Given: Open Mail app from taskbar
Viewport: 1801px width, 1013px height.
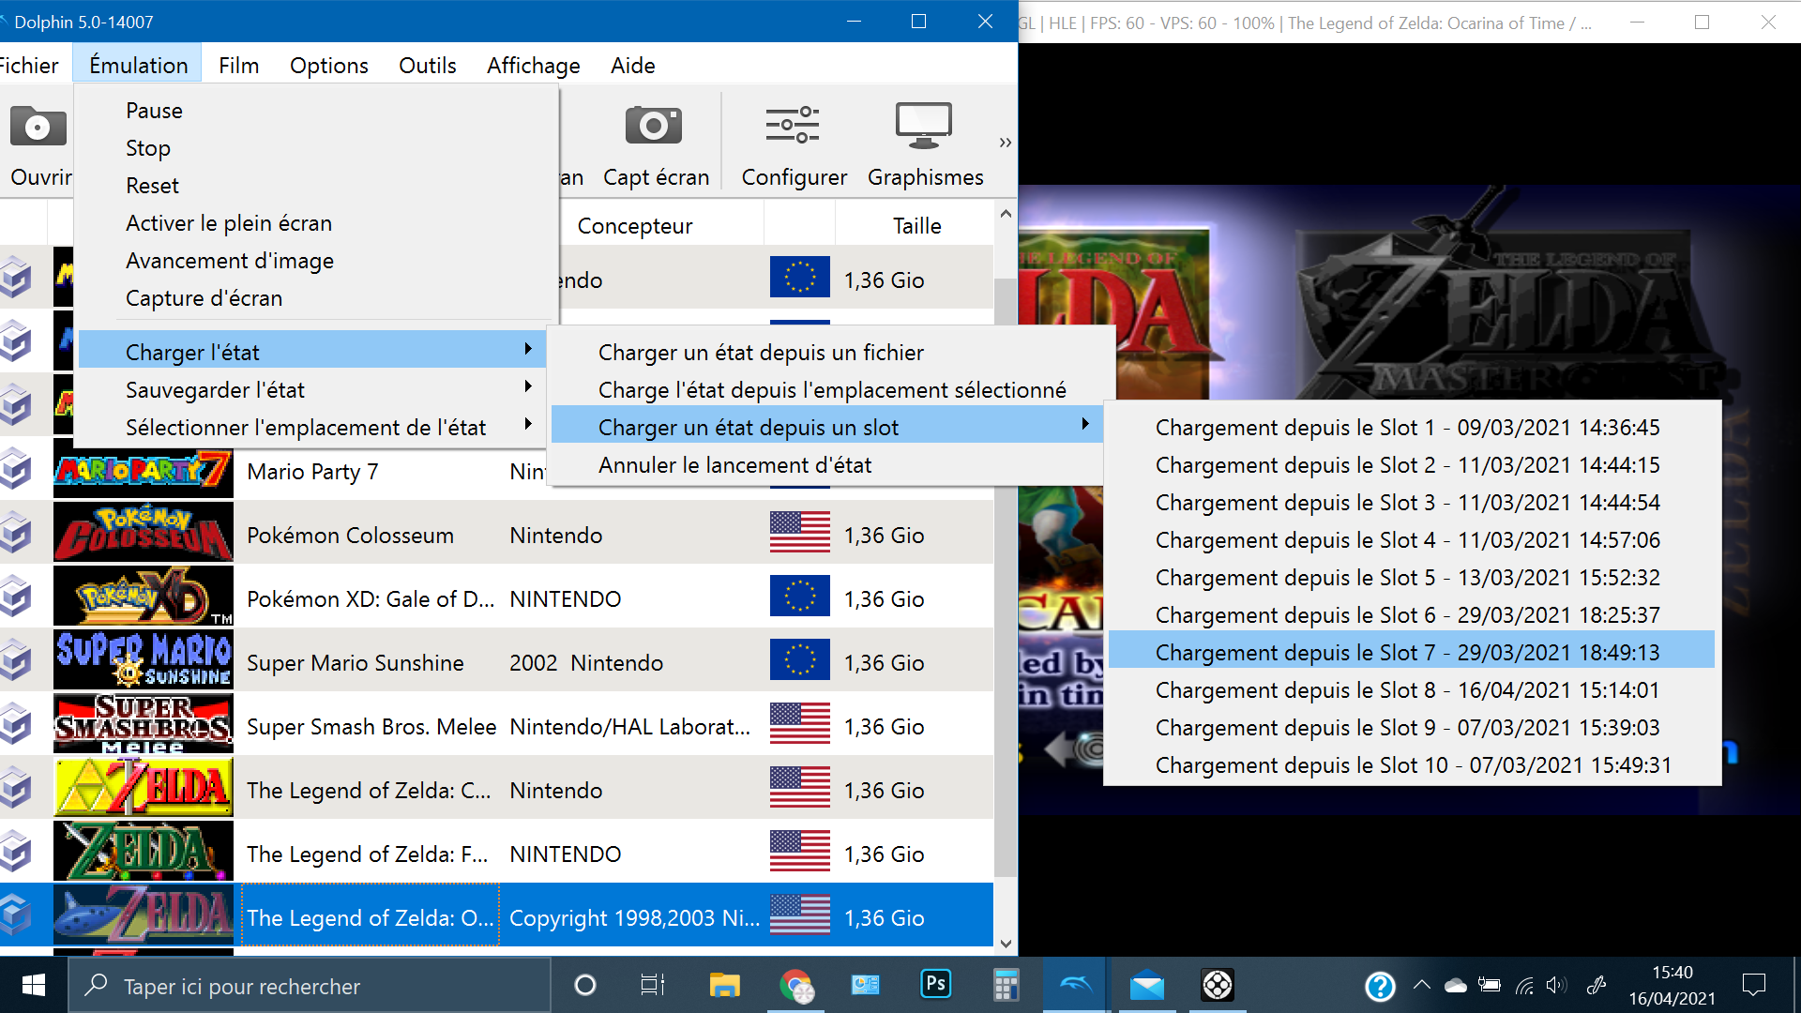Looking at the screenshot, I should 1146,985.
